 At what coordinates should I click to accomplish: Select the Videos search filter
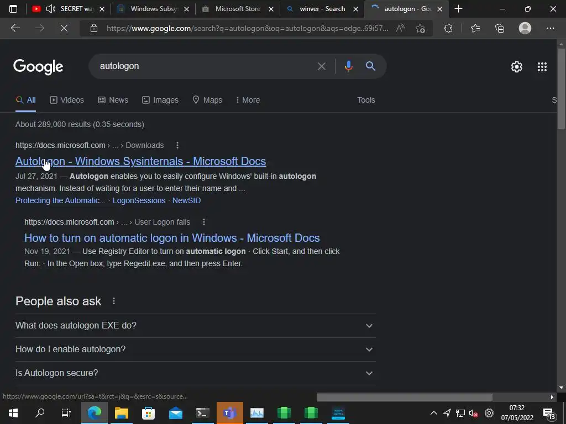click(67, 100)
